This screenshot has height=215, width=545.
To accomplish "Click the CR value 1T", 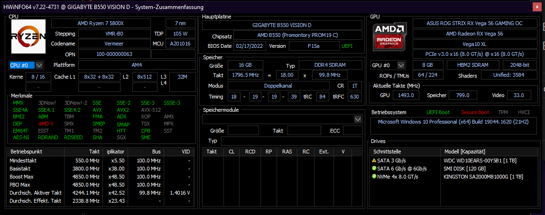I will [354, 86].
